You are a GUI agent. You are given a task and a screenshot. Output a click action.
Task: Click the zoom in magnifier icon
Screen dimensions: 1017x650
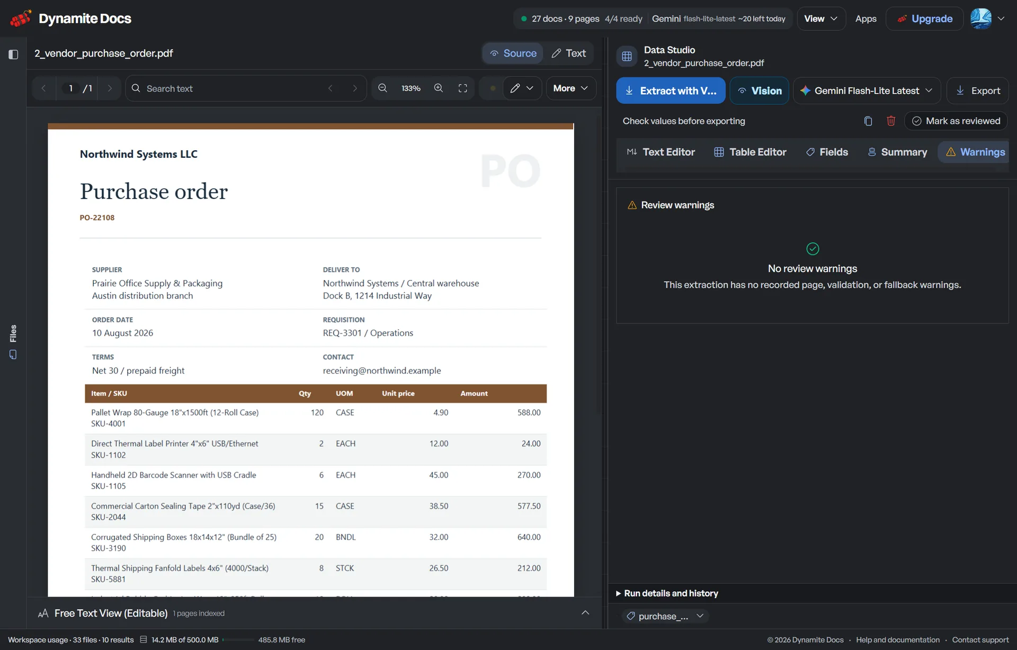(439, 88)
